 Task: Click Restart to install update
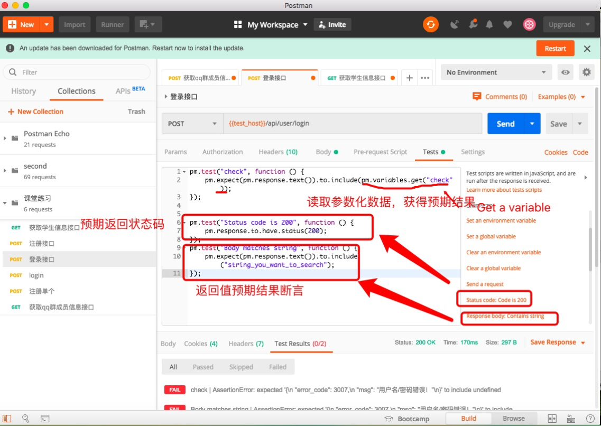point(555,48)
